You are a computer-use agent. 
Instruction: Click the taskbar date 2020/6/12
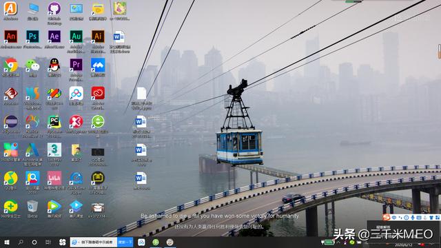point(403,245)
